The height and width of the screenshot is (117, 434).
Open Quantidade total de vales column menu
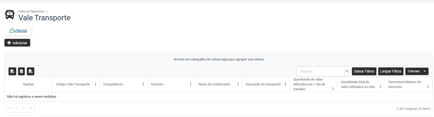coord(381,87)
